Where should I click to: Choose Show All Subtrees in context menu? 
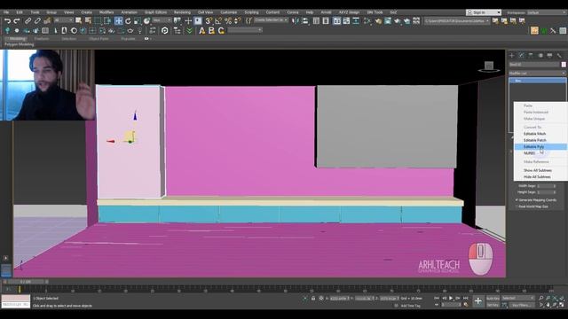pyautogui.click(x=540, y=170)
